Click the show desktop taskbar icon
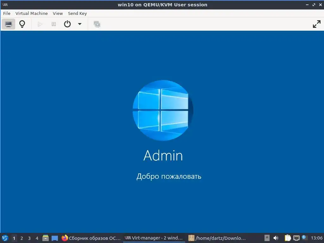 point(55,238)
